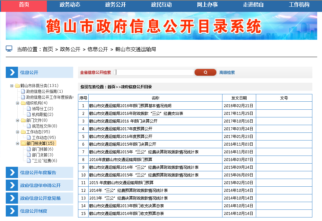Collapse the 鹤山市体裁分类 tree node
This screenshot has width=322, height=221.
point(11,86)
